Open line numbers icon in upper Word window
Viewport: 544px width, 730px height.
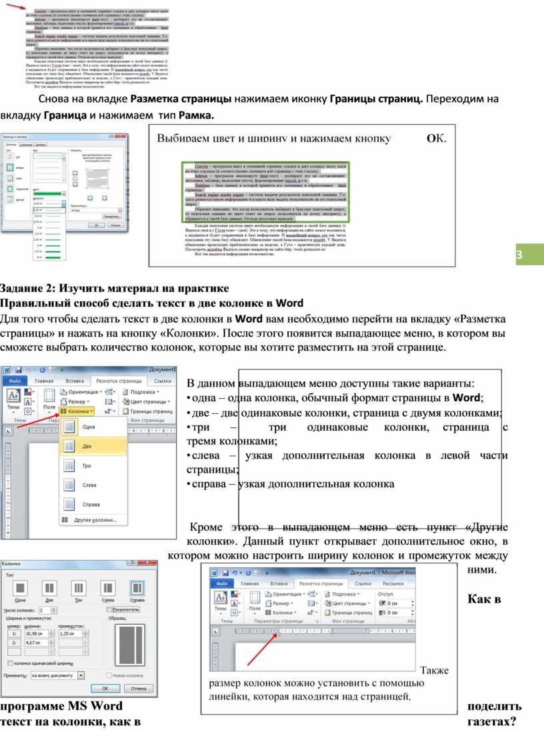[109, 401]
